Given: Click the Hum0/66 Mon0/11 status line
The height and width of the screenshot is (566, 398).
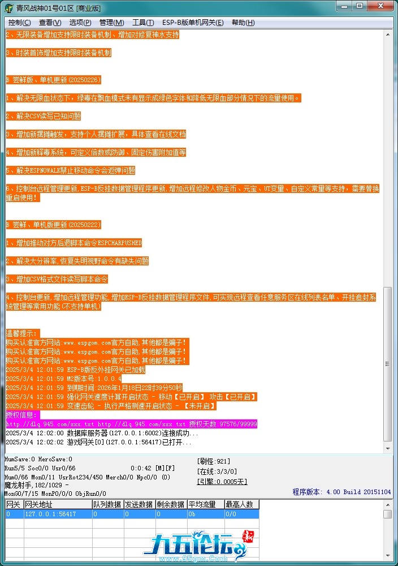Looking at the screenshot, I should coord(87,477).
